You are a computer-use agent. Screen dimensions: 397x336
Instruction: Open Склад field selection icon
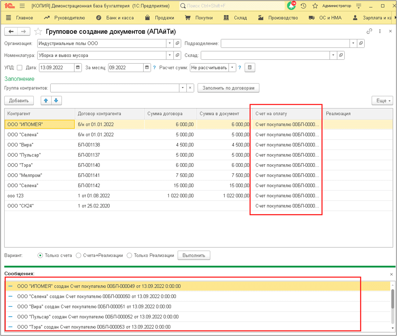click(341, 55)
